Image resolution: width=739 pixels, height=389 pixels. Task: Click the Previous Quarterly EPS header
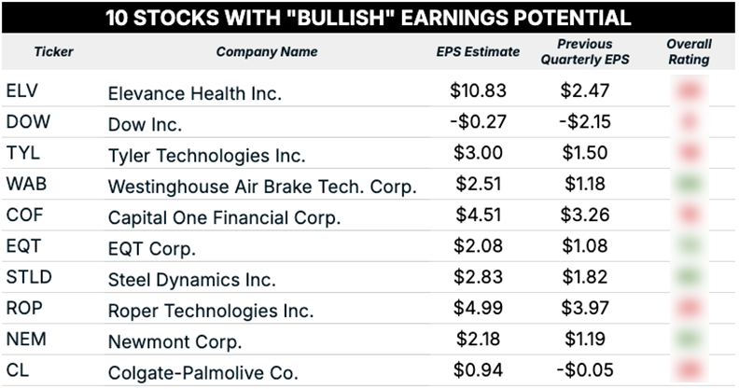[584, 51]
